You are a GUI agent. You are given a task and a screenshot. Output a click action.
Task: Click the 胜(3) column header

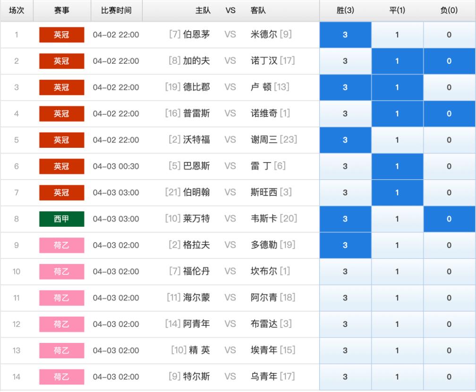[x=345, y=10]
